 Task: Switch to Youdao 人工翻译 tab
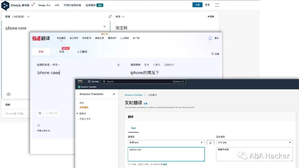[x=82, y=52]
